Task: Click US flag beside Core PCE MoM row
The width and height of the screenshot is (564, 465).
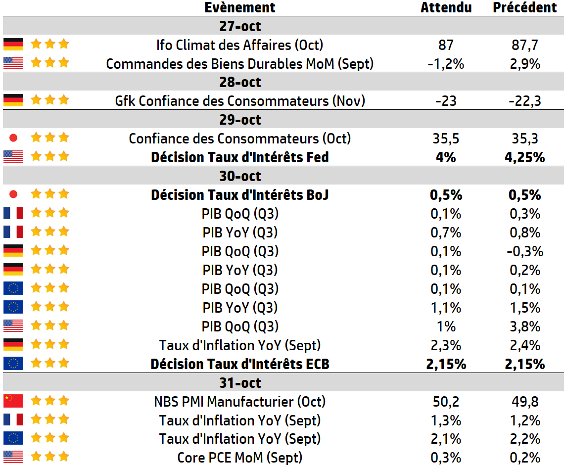Action: tap(13, 457)
